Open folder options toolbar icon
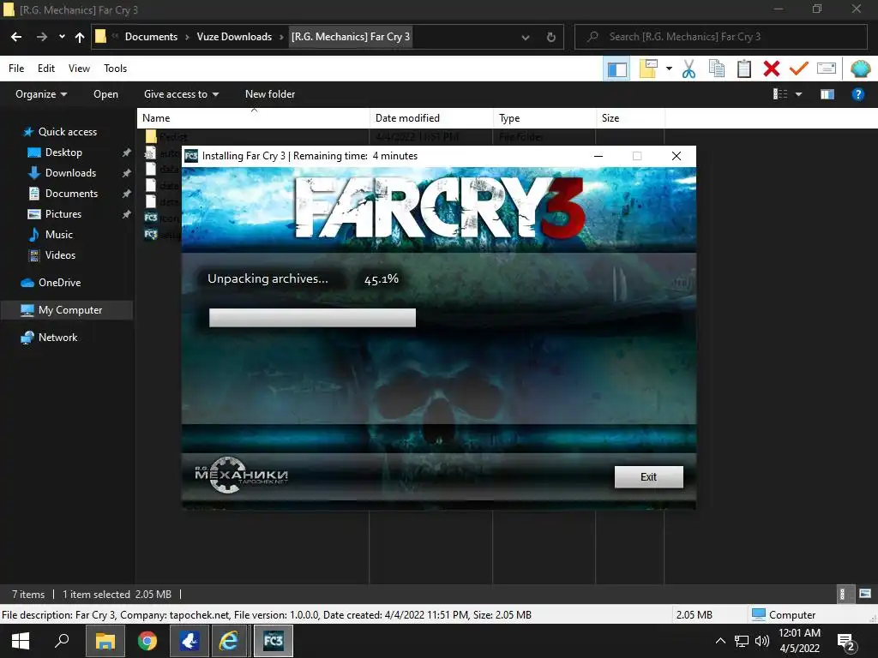Screen dimensions: 878x658 tap(648, 69)
